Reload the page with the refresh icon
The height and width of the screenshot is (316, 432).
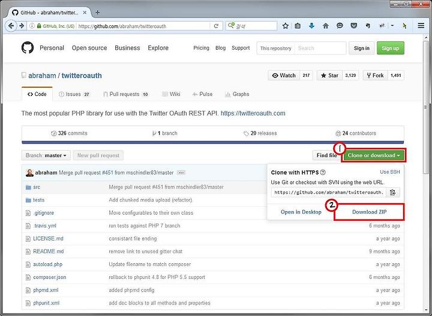(x=216, y=26)
